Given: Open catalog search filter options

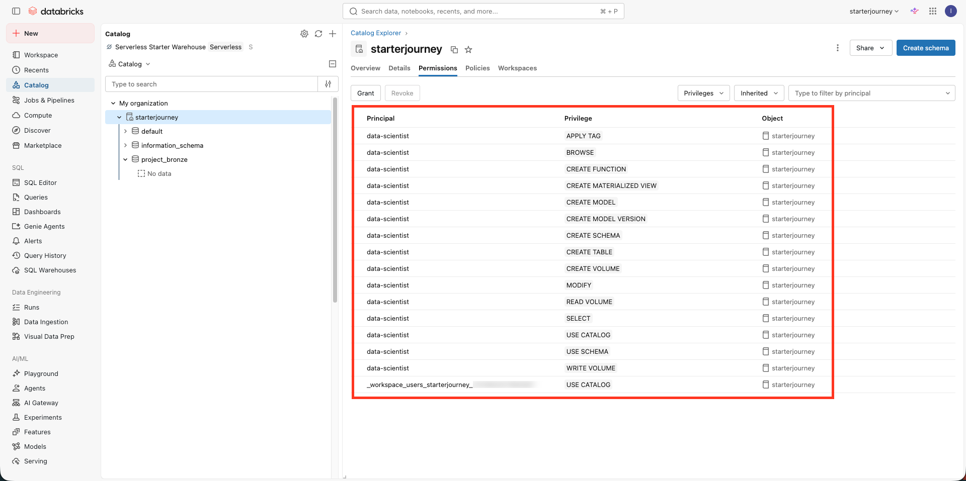Looking at the screenshot, I should 328,84.
